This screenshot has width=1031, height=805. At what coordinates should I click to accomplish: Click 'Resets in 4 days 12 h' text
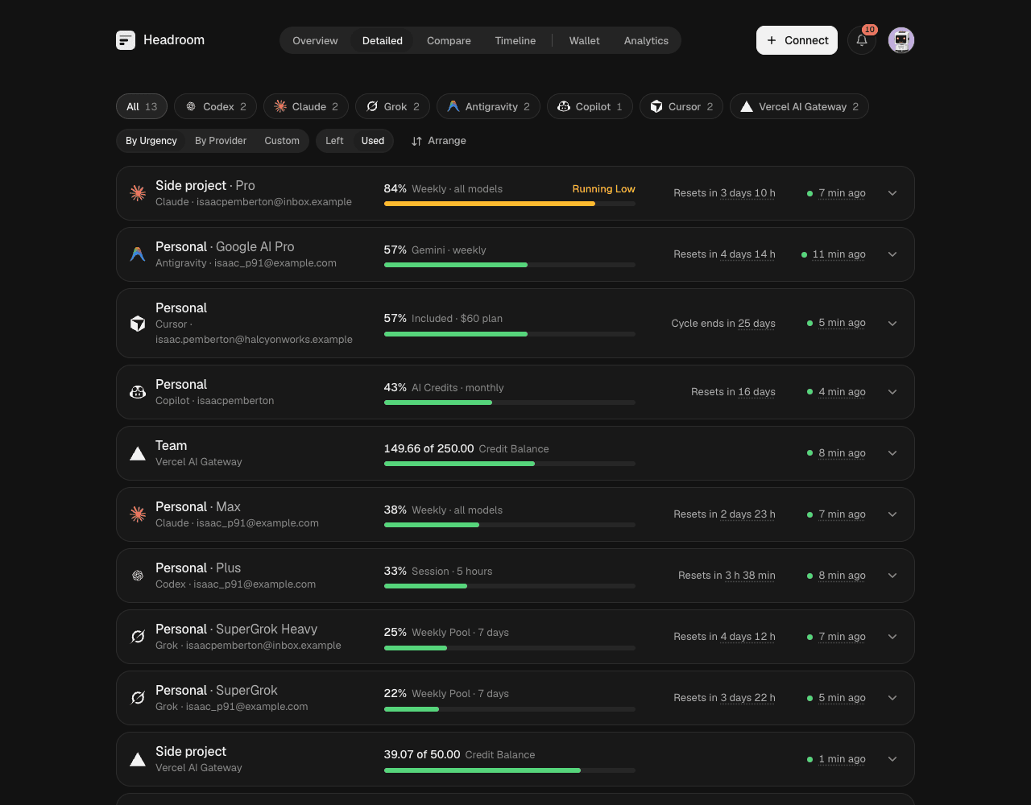[724, 637]
